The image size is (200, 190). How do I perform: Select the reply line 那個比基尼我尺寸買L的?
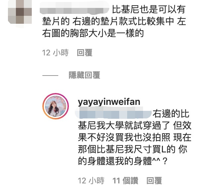pyautogui.click(x=133, y=149)
